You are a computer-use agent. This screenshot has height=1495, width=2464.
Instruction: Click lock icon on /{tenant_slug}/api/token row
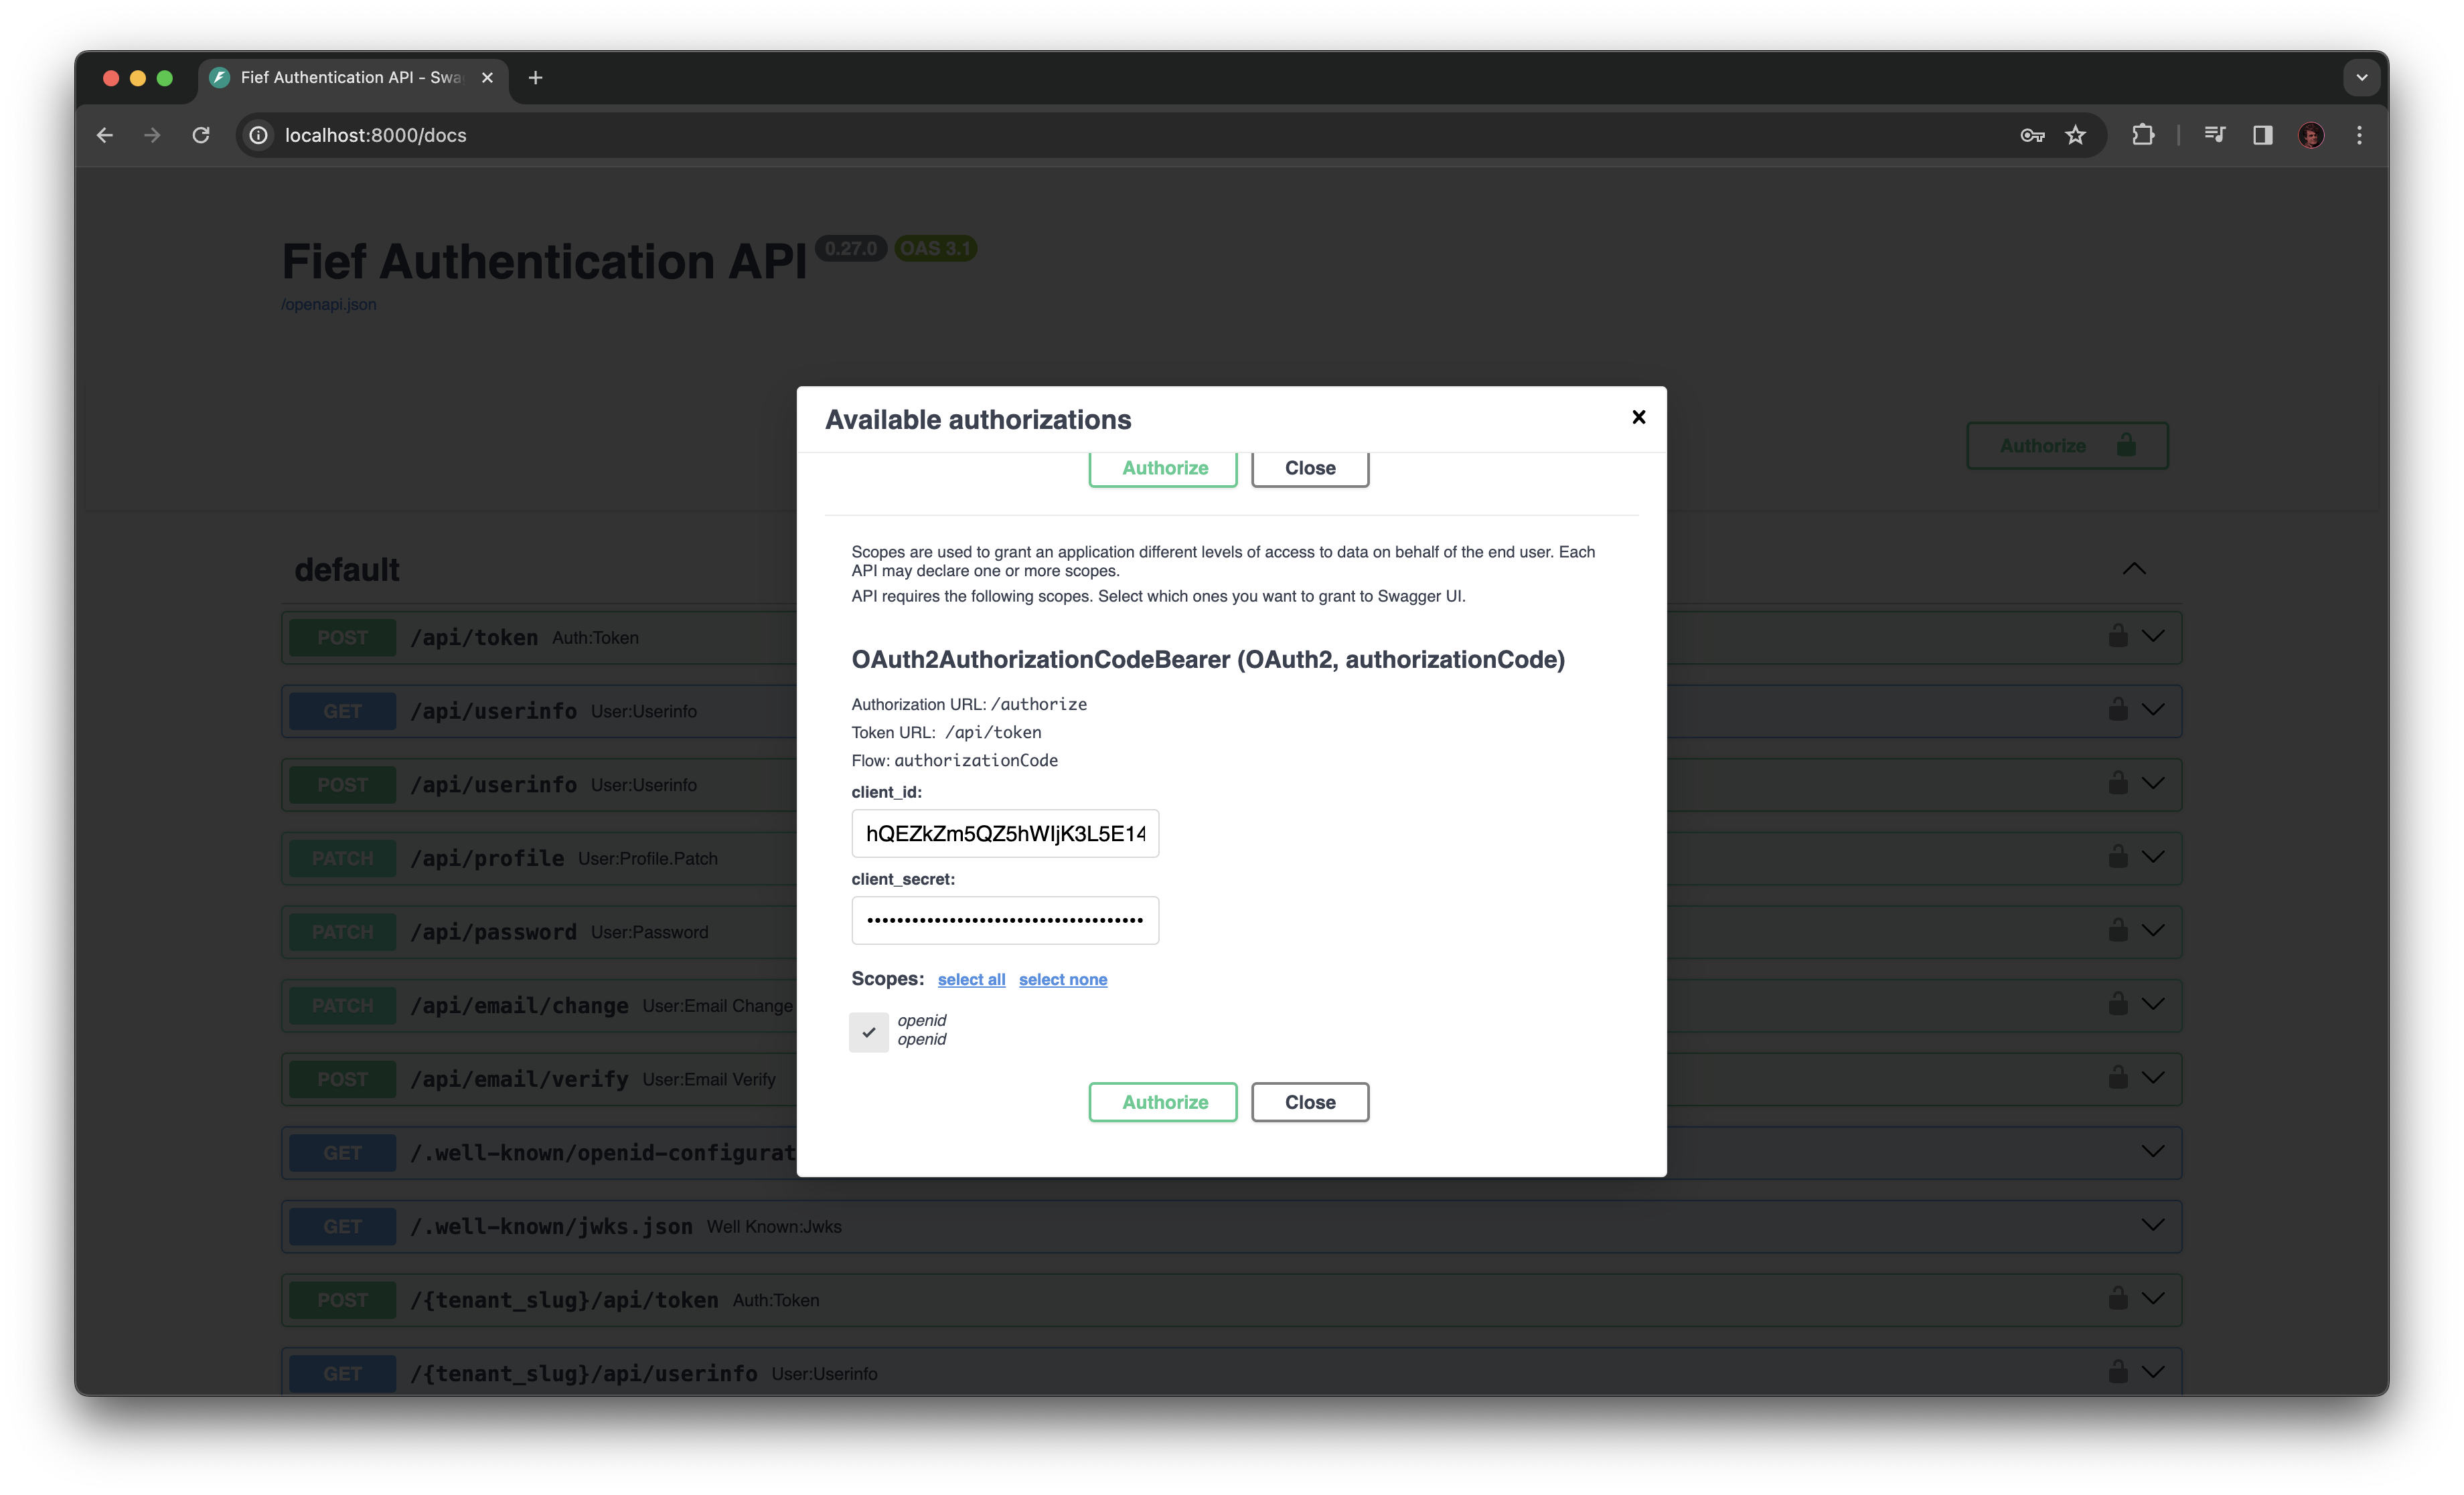[2118, 1298]
